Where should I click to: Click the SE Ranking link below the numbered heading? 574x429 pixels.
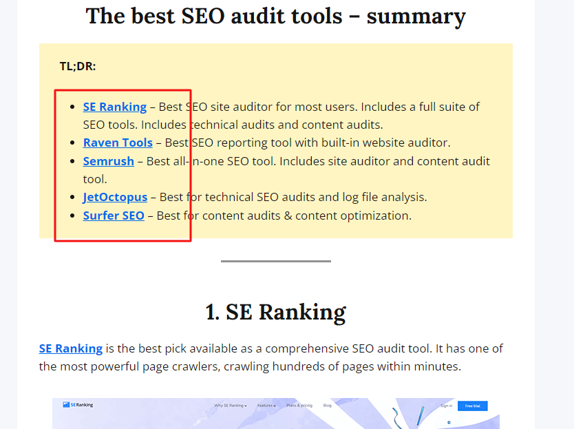tap(70, 348)
